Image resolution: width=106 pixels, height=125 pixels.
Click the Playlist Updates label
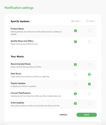(x=18, y=83)
